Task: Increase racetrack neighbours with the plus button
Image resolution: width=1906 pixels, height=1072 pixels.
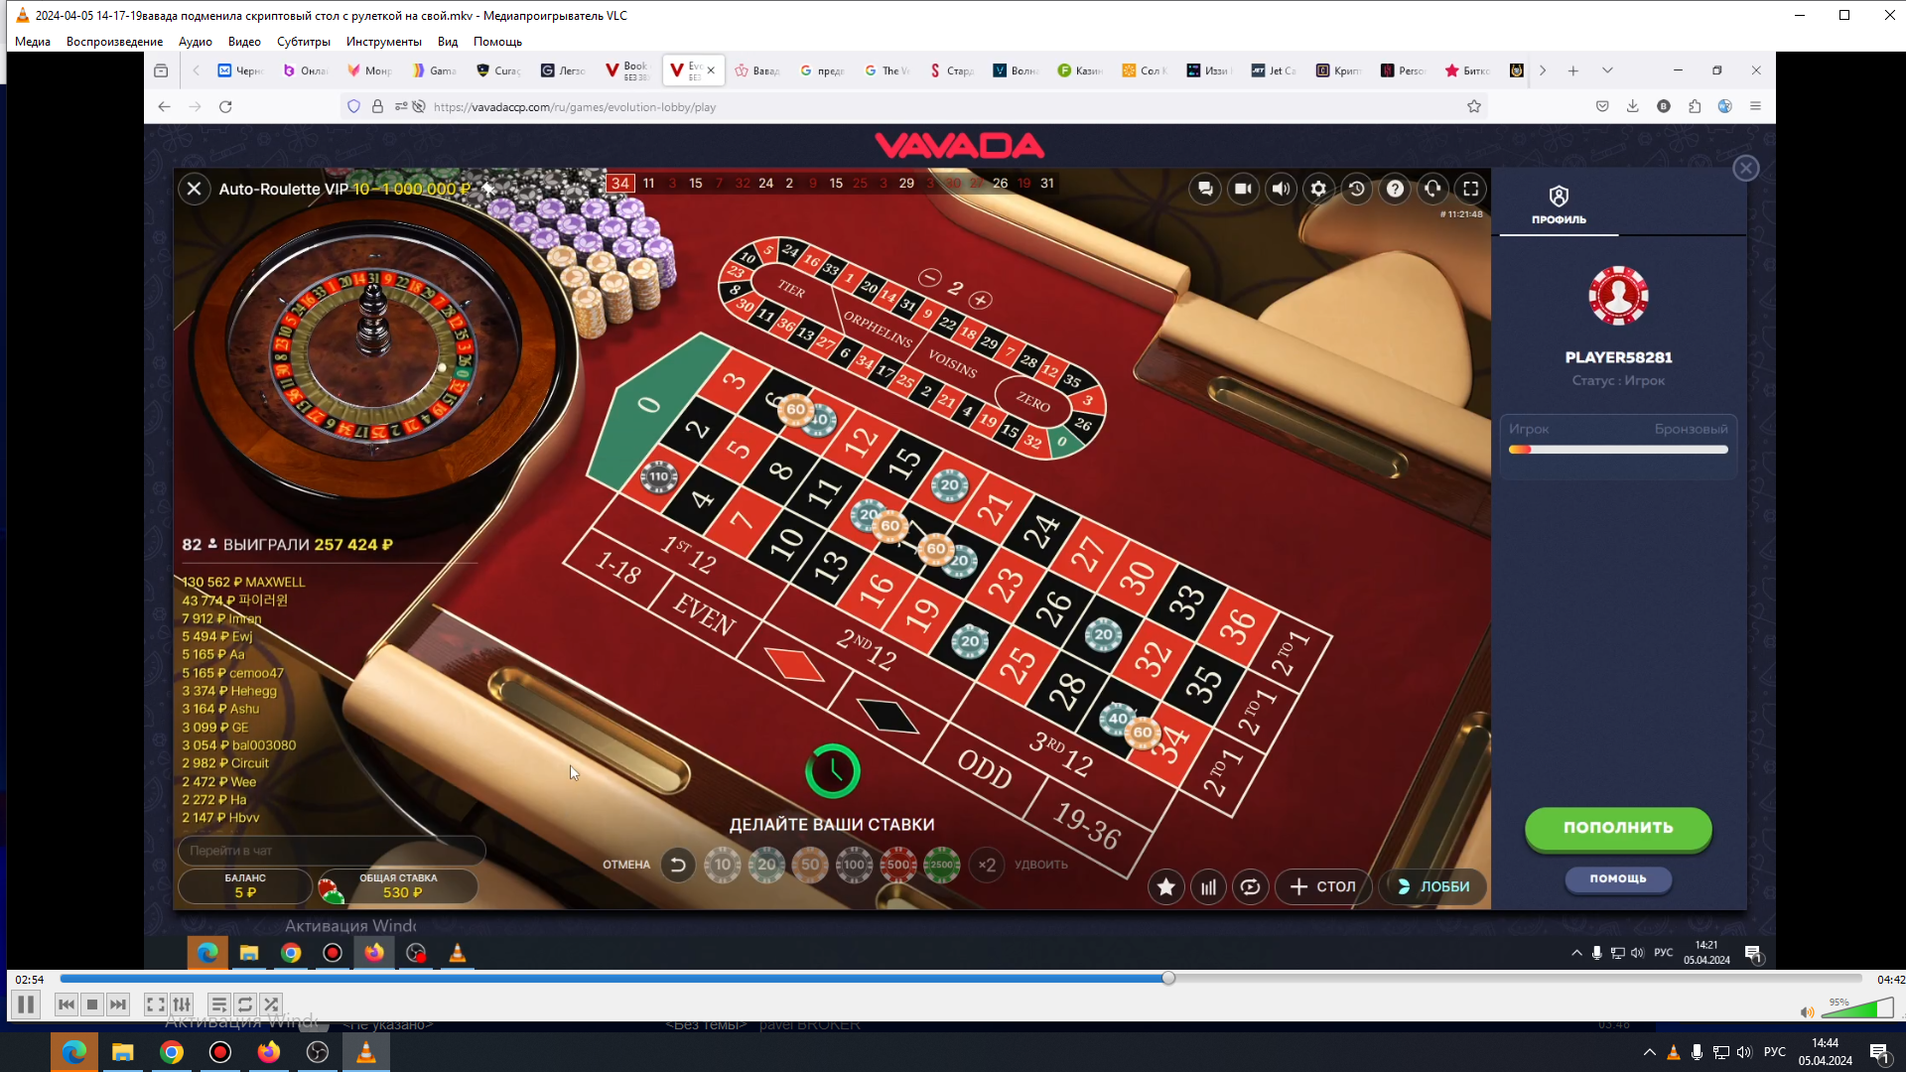Action: (x=981, y=299)
